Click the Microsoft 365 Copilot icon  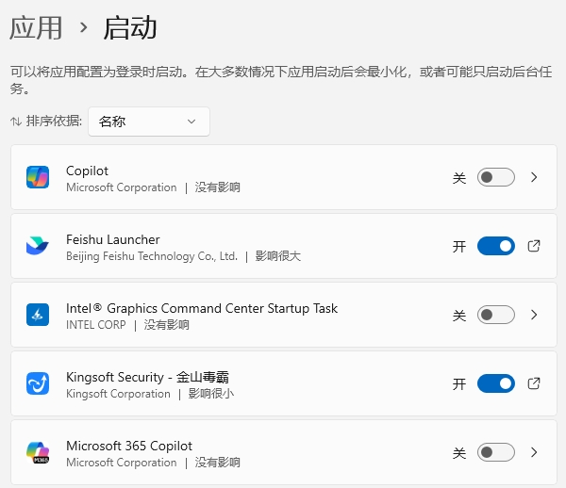[38, 452]
